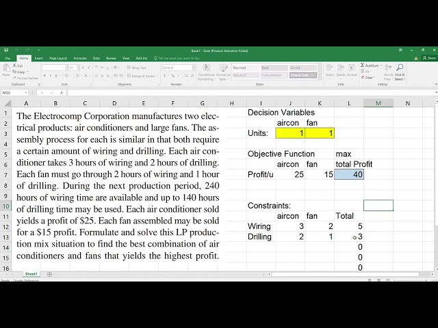438x328 pixels.
Task: Expand the Merge & Center dropdown arrow
Action: tap(158, 76)
